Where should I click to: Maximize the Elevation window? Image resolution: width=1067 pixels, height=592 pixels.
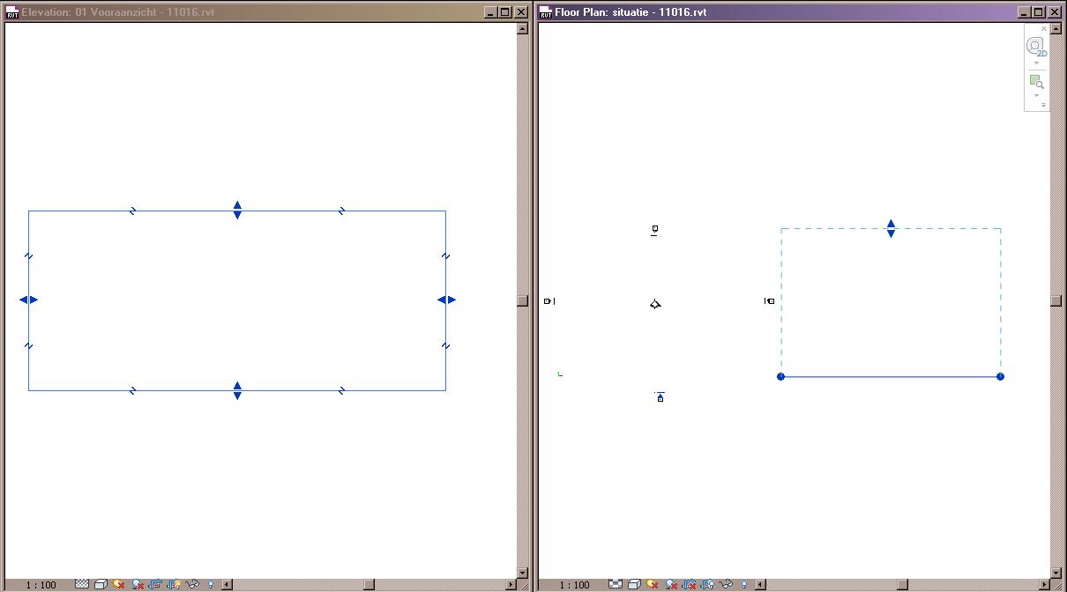pyautogui.click(x=504, y=12)
